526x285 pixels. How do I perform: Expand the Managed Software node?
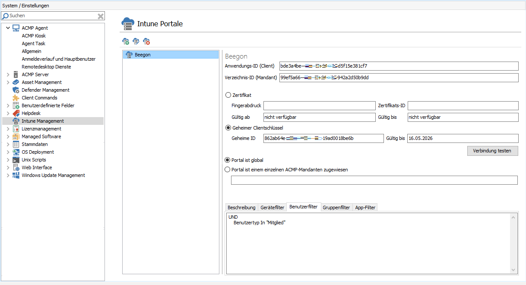[8, 136]
